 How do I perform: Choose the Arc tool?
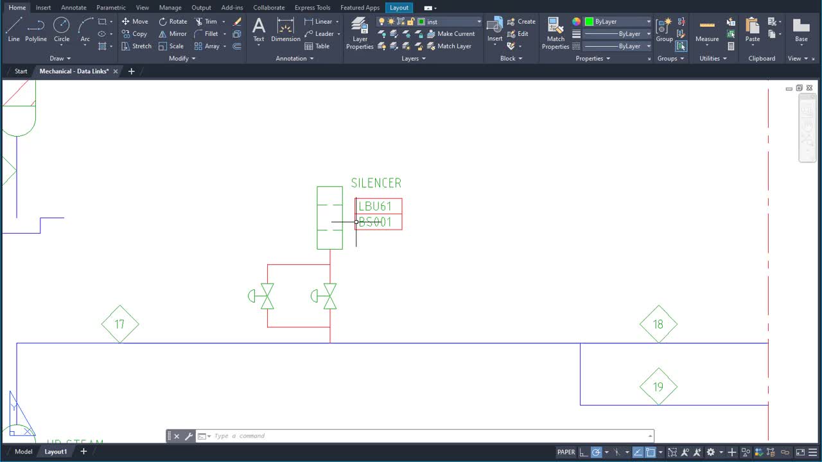pos(85,30)
